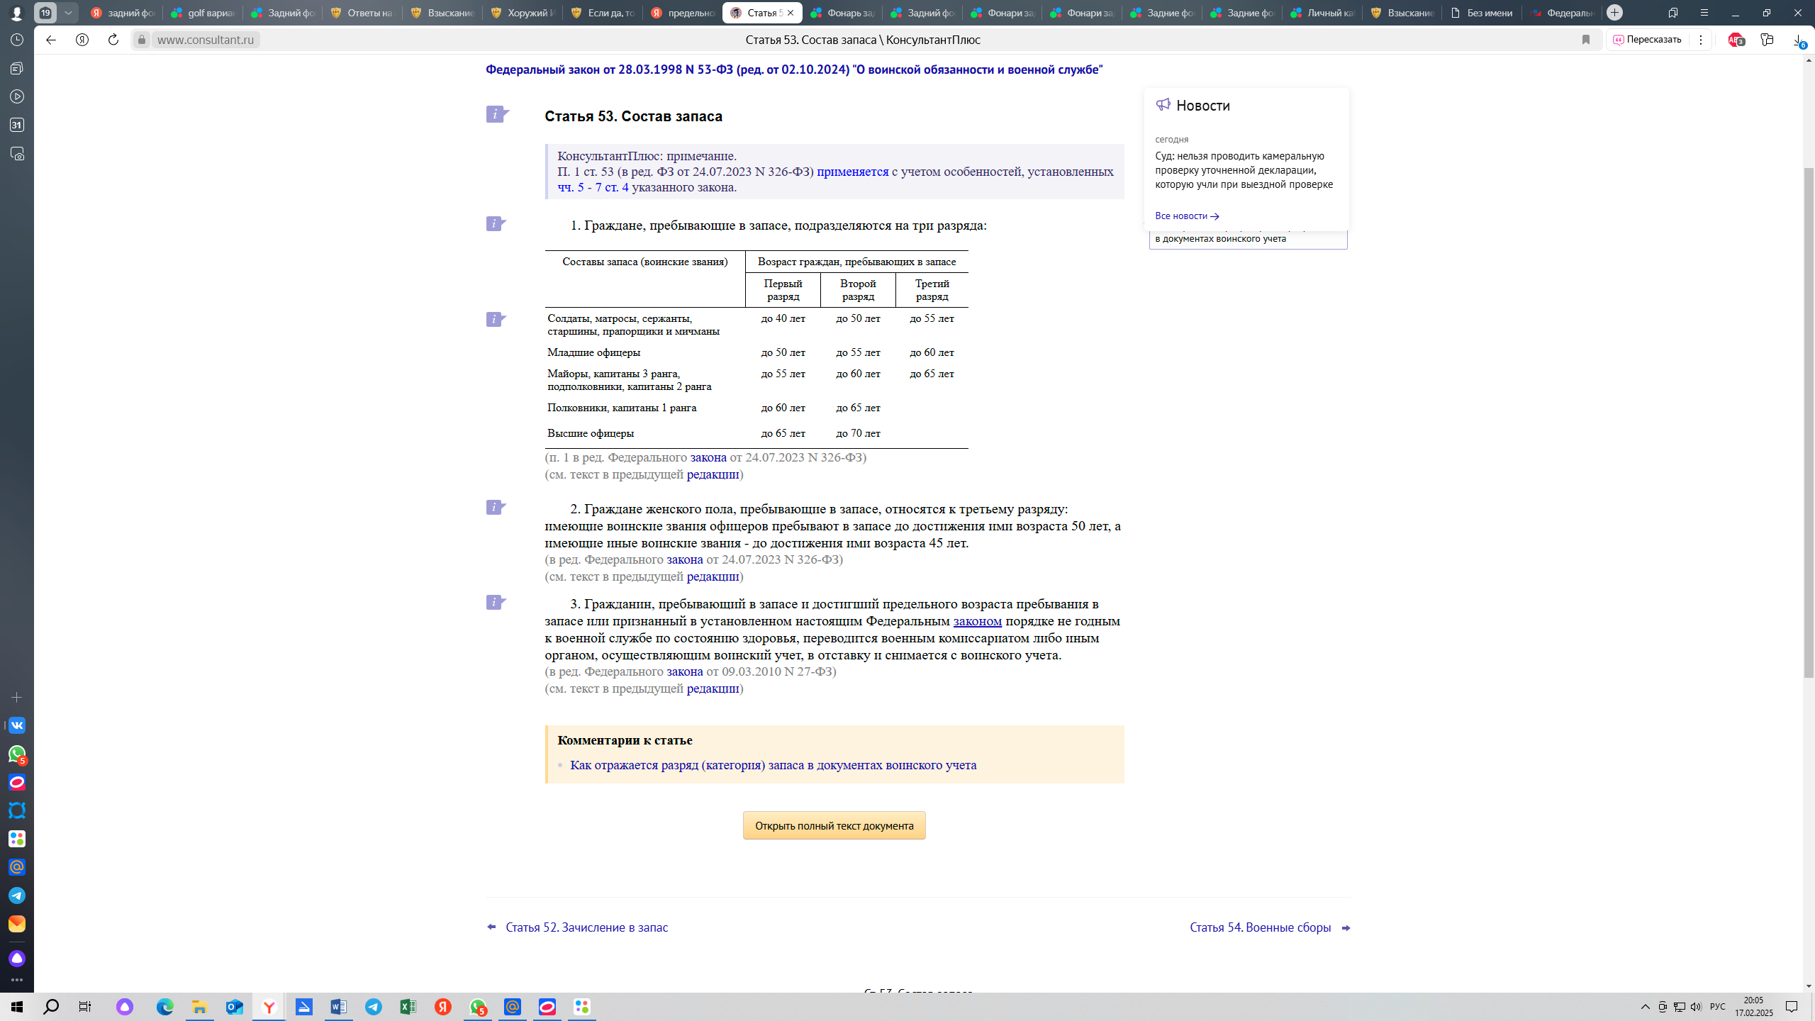Open Alice assistant in browser sidebar
This screenshot has width=1815, height=1021.
click(x=17, y=959)
